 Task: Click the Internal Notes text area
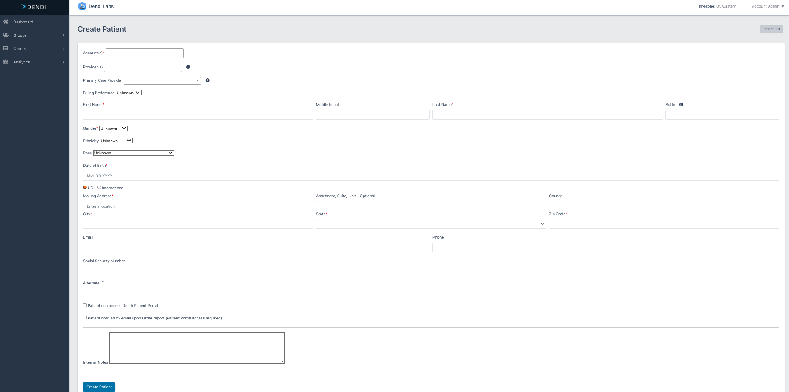point(197,348)
